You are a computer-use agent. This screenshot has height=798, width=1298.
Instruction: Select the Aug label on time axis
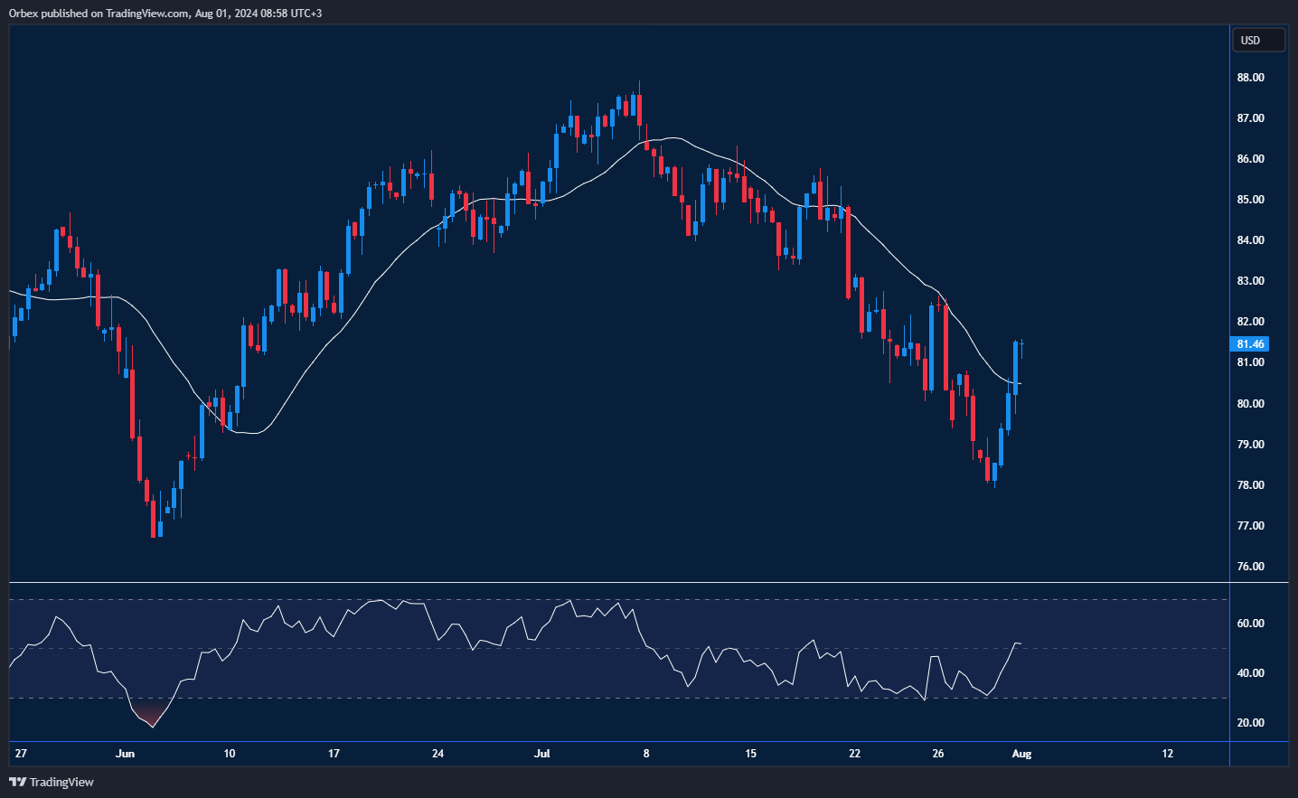click(1021, 754)
